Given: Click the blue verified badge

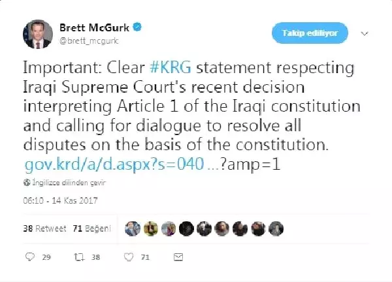Looking at the screenshot, I should 137,27.
